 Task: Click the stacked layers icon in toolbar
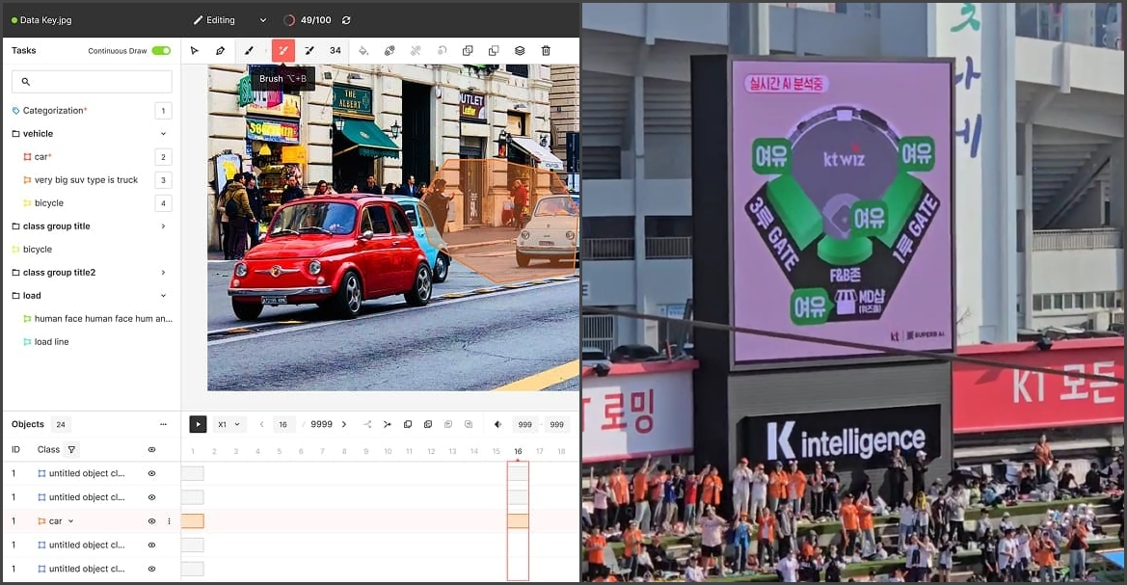[520, 51]
